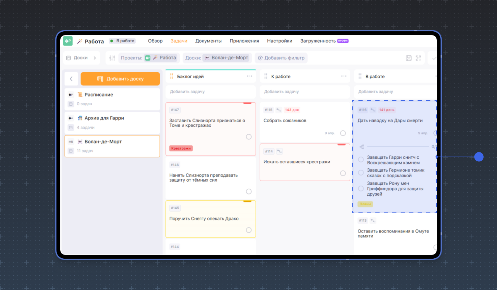This screenshot has height=290, width=497.
Task: Click the drag handle of К работе column
Action: (266, 76)
